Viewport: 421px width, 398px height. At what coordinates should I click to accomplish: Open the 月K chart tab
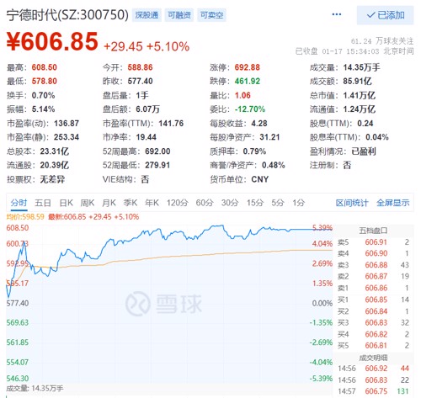coord(109,203)
